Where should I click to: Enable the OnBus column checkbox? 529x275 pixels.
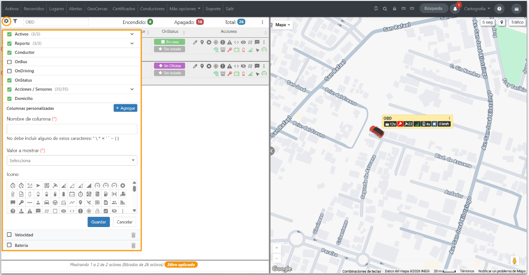tap(9, 62)
